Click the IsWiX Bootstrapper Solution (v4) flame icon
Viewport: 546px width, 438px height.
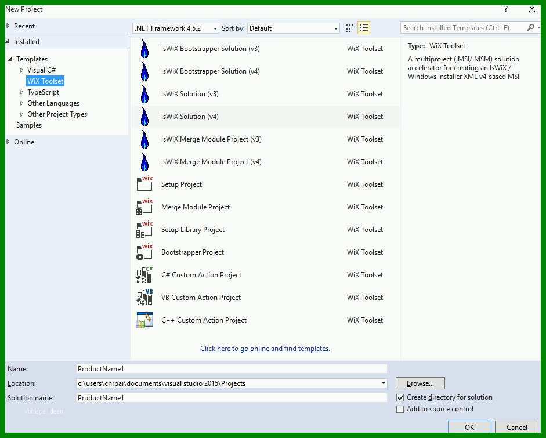tap(144, 71)
